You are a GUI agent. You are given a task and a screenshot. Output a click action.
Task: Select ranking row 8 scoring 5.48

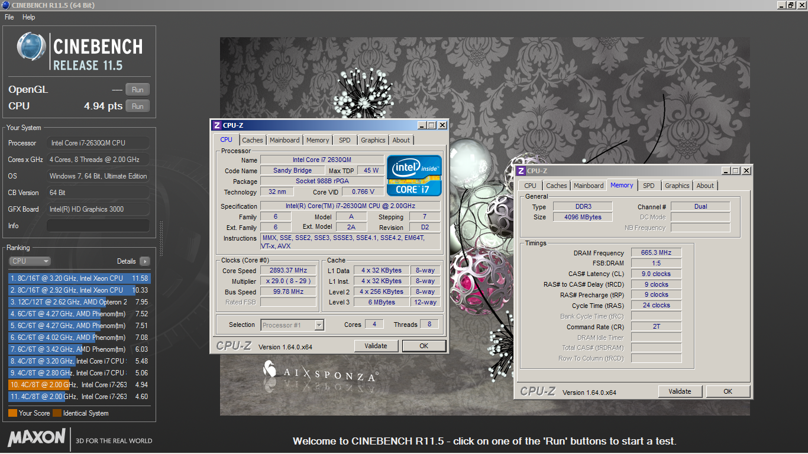[x=79, y=361]
